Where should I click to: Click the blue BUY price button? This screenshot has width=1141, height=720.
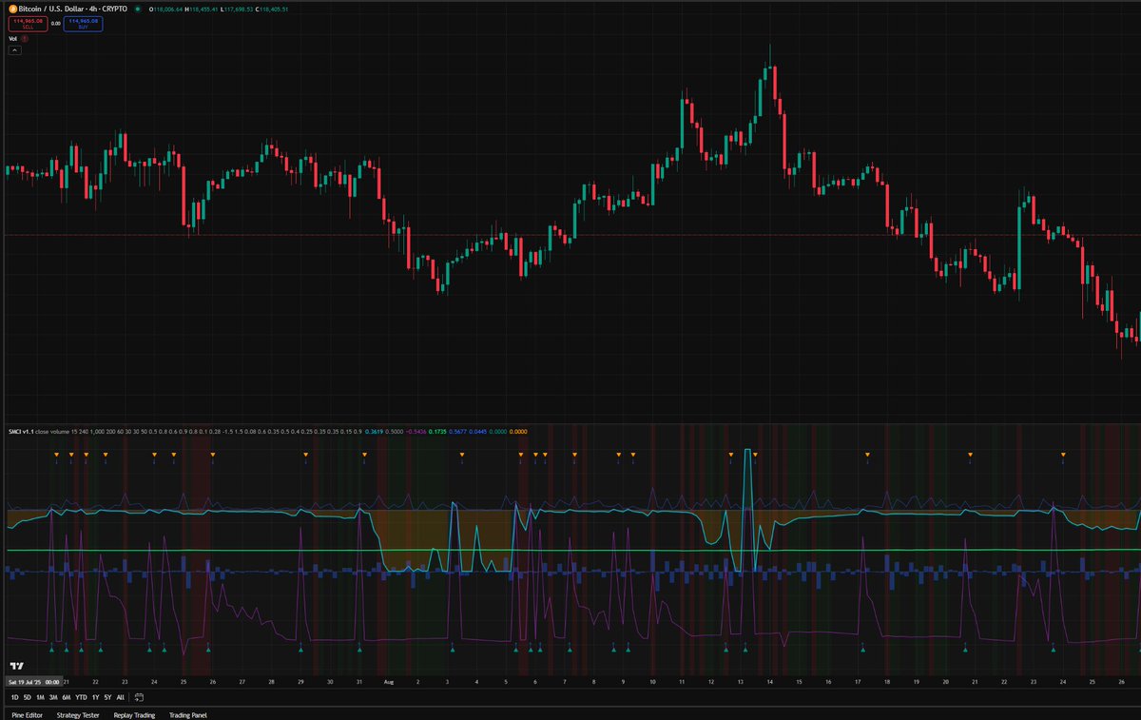click(84, 23)
